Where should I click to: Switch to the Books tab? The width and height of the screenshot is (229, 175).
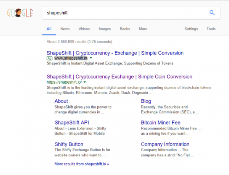pos(125,29)
